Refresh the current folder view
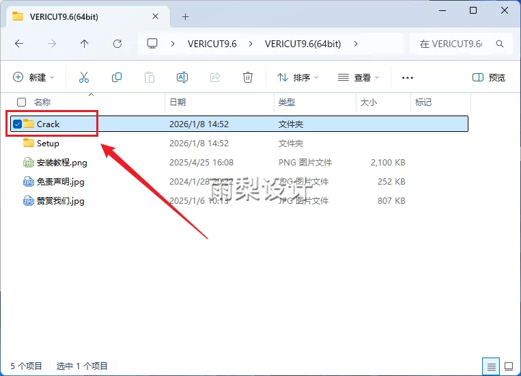 tap(117, 44)
